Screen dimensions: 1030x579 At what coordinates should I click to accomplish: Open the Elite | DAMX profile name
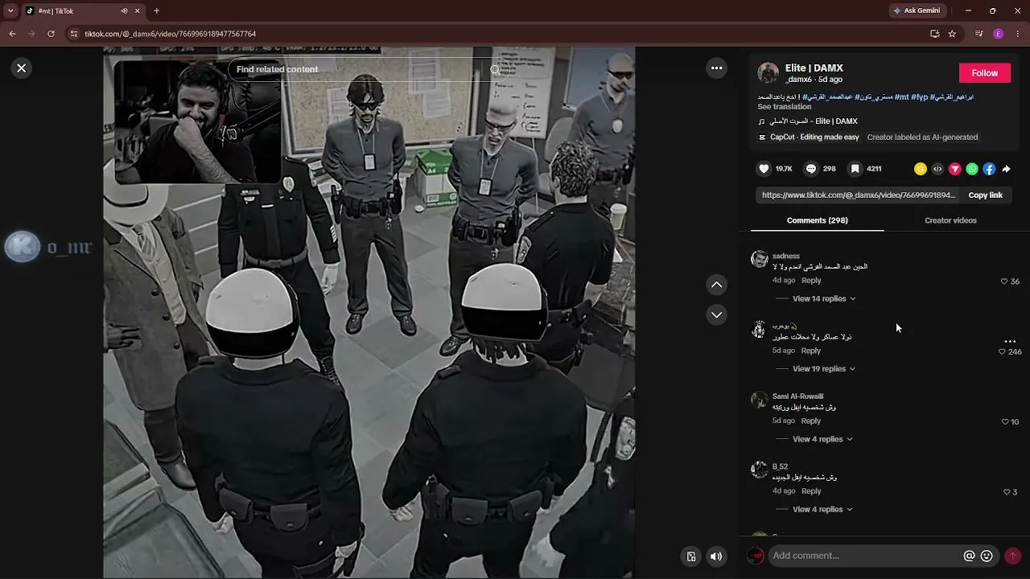click(x=814, y=68)
